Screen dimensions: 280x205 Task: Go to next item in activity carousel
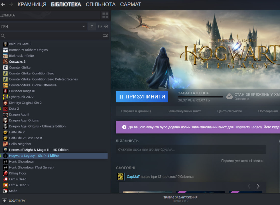(258, 187)
